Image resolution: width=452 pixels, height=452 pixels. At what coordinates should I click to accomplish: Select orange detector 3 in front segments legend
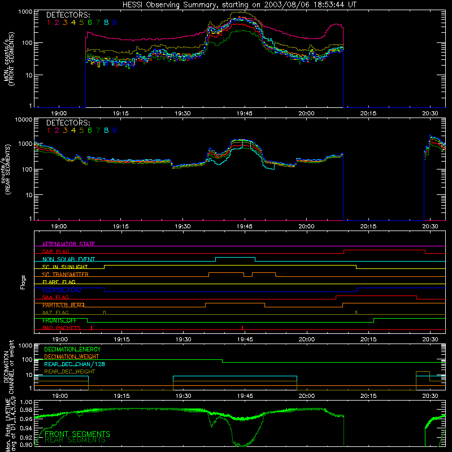pyautogui.click(x=65, y=23)
